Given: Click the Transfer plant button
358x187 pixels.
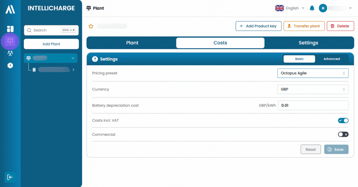Looking at the screenshot, I should (304, 26).
